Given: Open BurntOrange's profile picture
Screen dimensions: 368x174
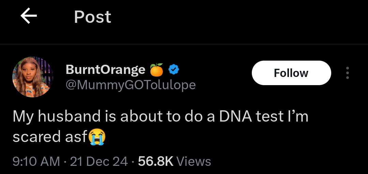Looking at the screenshot, I should 33,77.
